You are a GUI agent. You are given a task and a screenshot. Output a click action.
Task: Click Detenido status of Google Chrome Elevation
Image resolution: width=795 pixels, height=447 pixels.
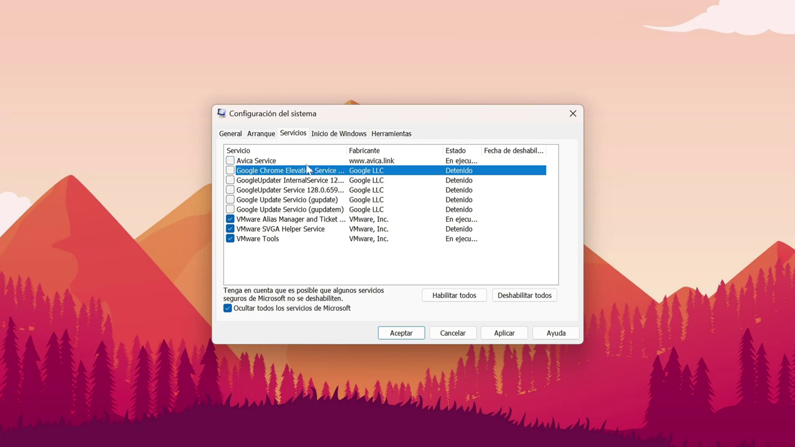[x=459, y=170]
